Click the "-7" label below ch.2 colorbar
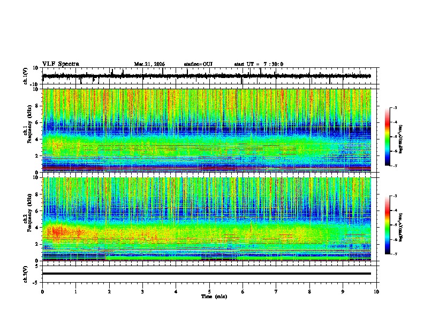Image resolution: width=424 pixels, height=327 pixels. tap(395, 254)
